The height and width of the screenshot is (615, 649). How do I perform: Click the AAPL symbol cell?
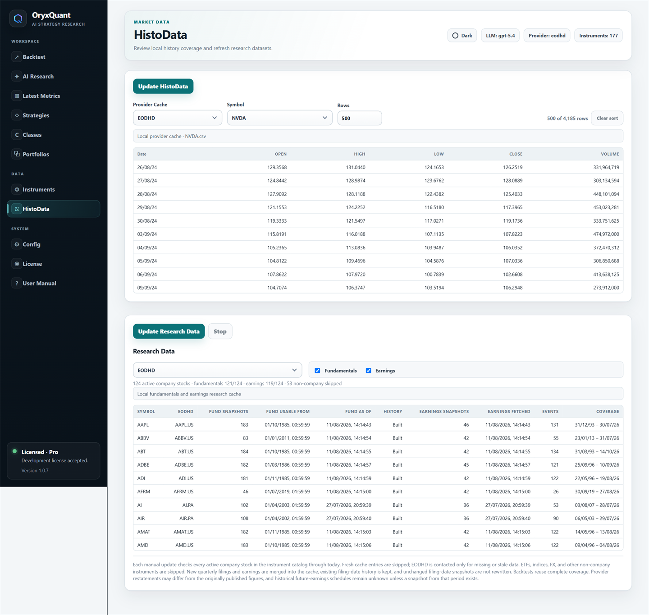click(143, 425)
